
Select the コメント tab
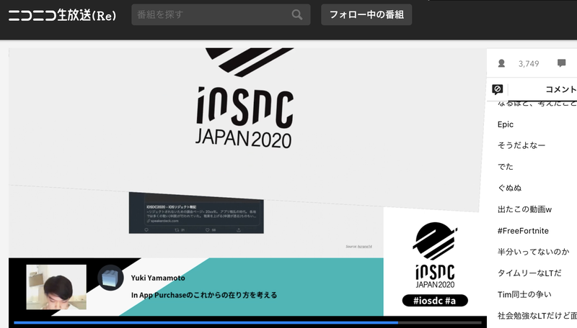click(561, 89)
